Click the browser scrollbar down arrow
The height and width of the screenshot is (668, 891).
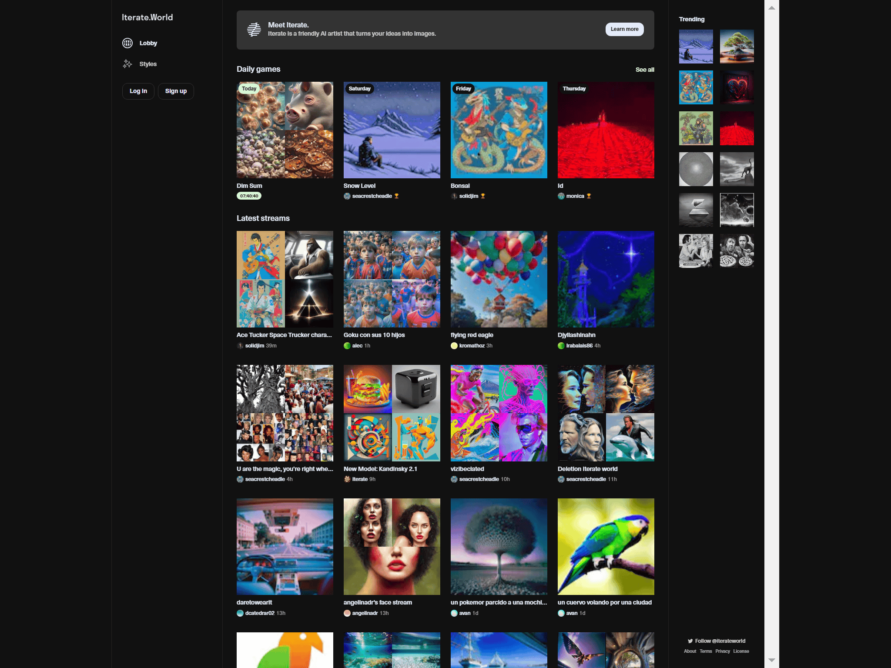772,660
